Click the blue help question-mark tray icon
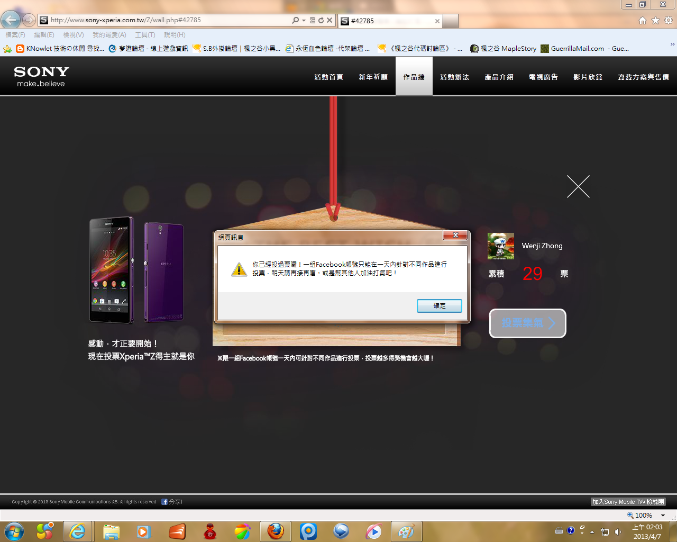Screen dimensions: 677x542 pyautogui.click(x=571, y=530)
